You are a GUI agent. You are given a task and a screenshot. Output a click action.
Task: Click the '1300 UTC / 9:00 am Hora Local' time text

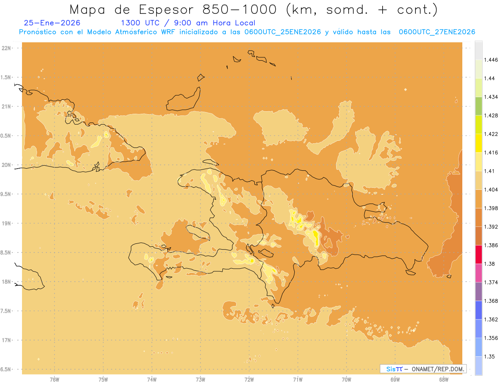pyautogui.click(x=188, y=23)
